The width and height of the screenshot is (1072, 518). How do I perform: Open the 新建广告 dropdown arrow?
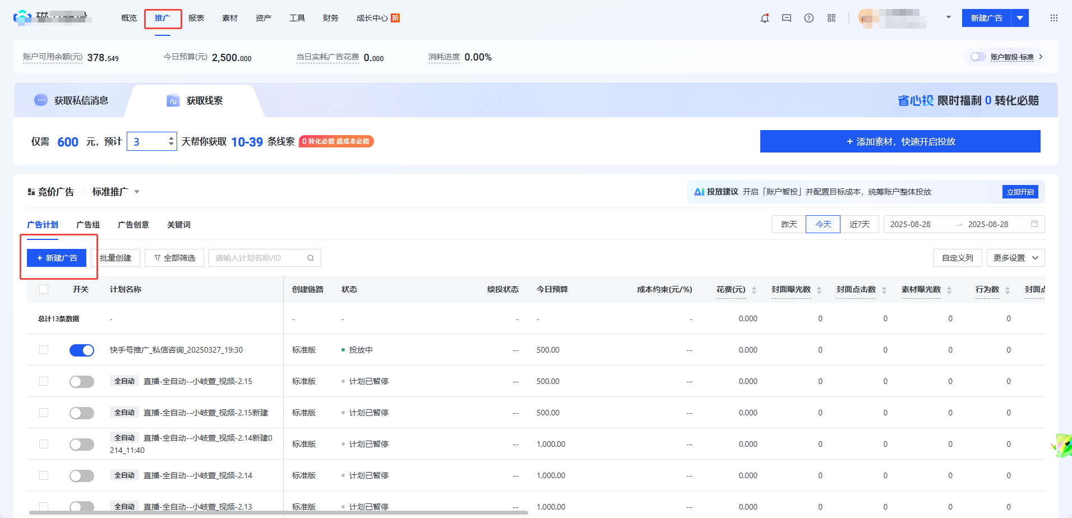click(1020, 17)
